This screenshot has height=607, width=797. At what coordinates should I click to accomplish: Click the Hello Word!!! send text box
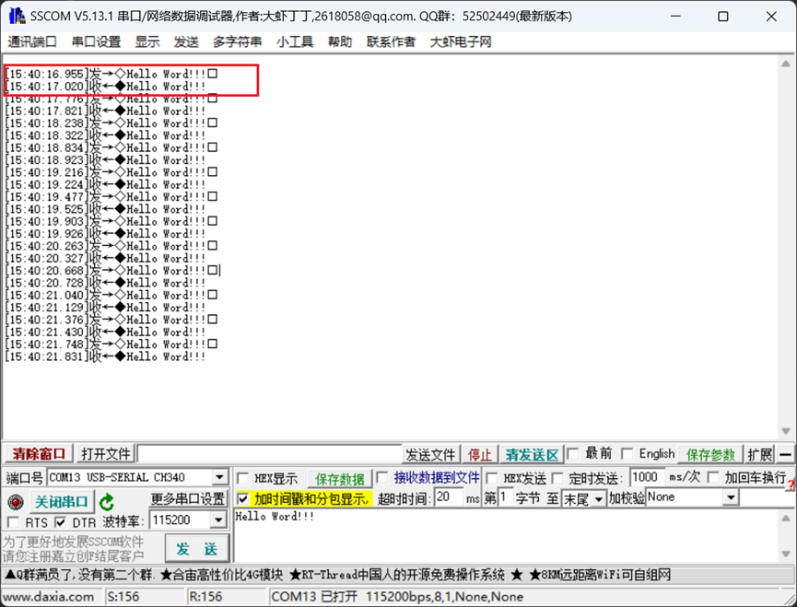coord(507,534)
